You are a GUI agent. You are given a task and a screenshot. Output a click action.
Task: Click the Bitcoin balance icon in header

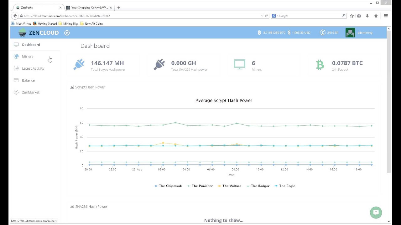(259, 32)
